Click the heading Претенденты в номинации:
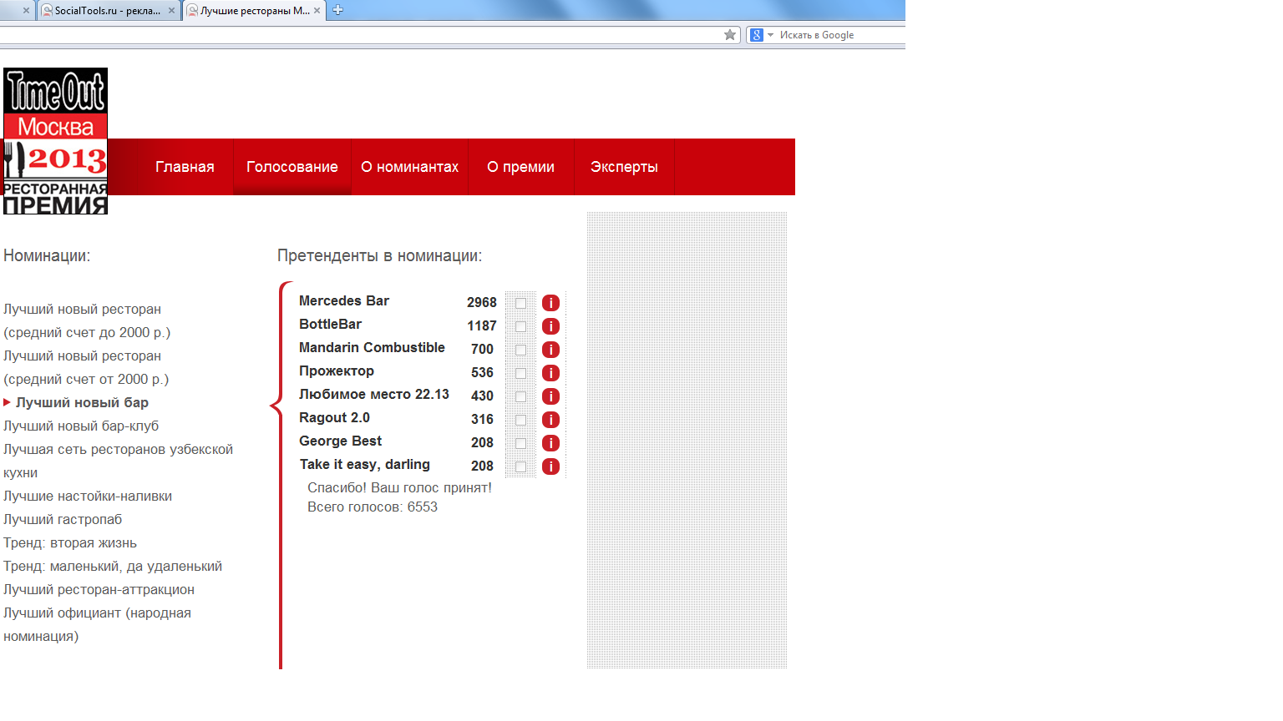Viewport: 1283px width, 721px height. tap(379, 255)
